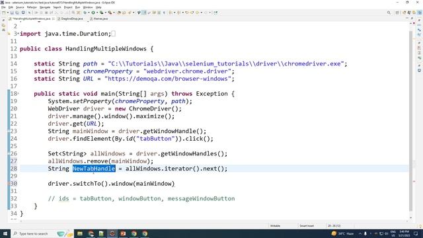Click the Save toolbar icon
The image size is (423, 238).
click(12, 13)
